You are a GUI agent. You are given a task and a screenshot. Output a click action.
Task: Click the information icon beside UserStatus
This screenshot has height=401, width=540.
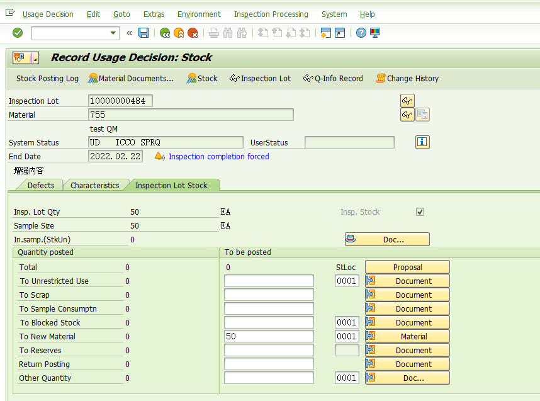coord(422,142)
